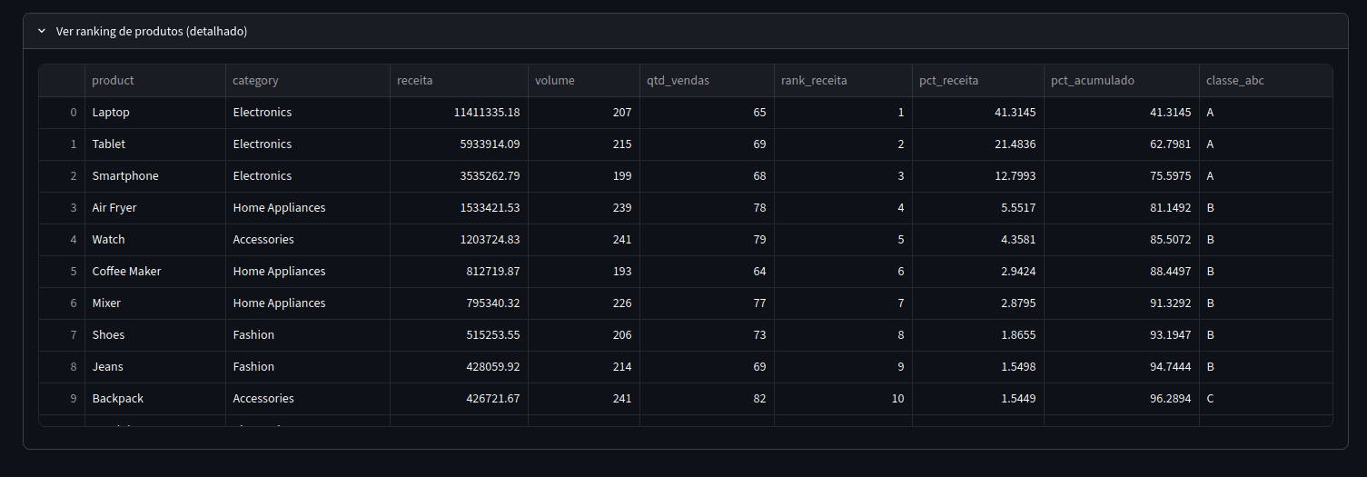
Task: Click Fashion category in Shoes row
Action: 308,335
